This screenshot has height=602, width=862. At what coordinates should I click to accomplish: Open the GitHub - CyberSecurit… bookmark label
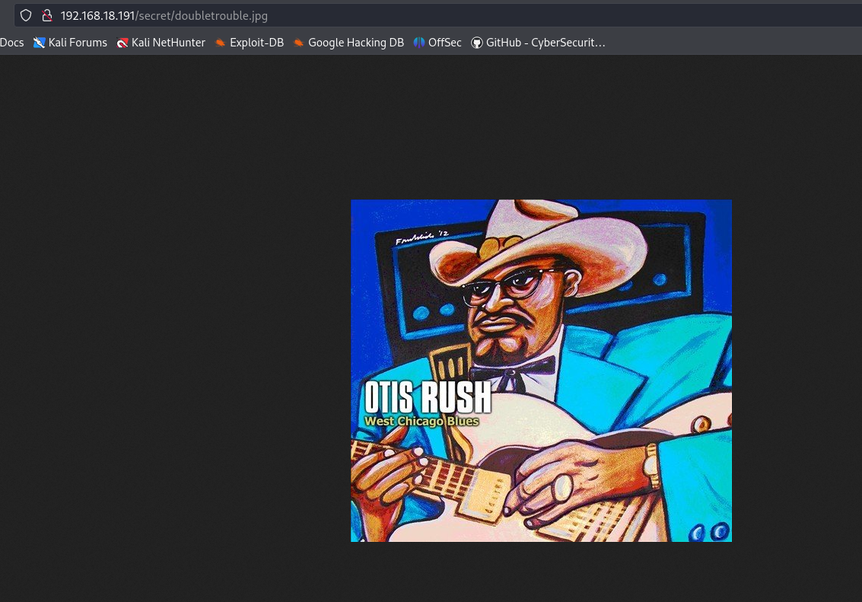pos(546,43)
